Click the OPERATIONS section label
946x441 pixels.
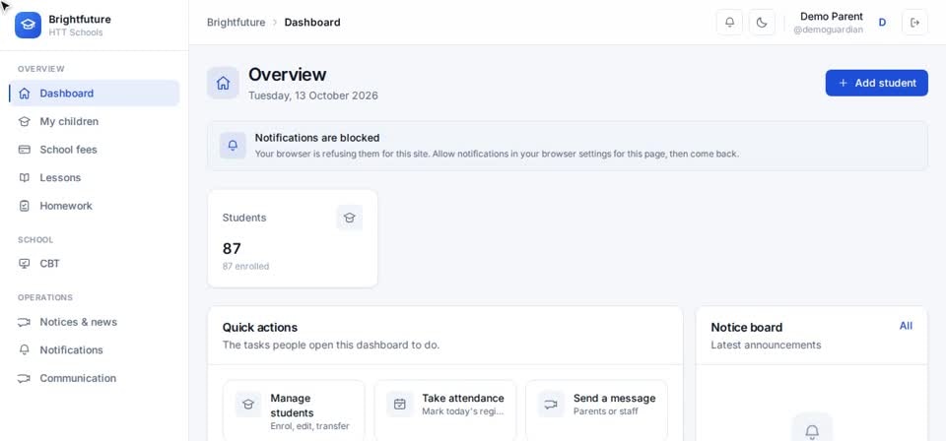point(44,297)
